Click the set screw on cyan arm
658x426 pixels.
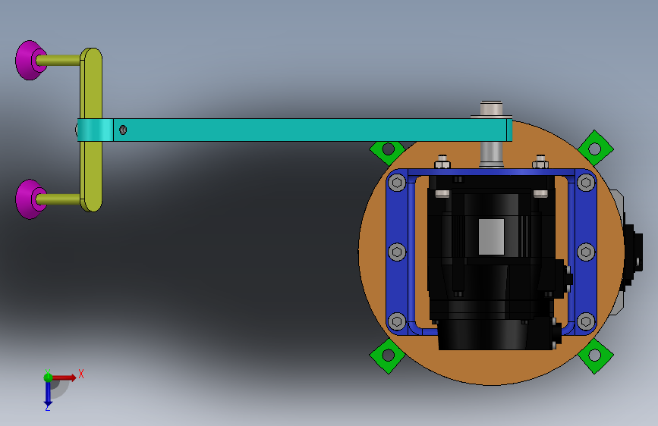point(123,130)
